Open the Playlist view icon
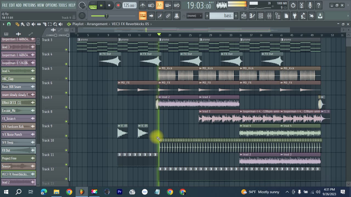The height and width of the screenshot is (197, 351). click(x=244, y=16)
